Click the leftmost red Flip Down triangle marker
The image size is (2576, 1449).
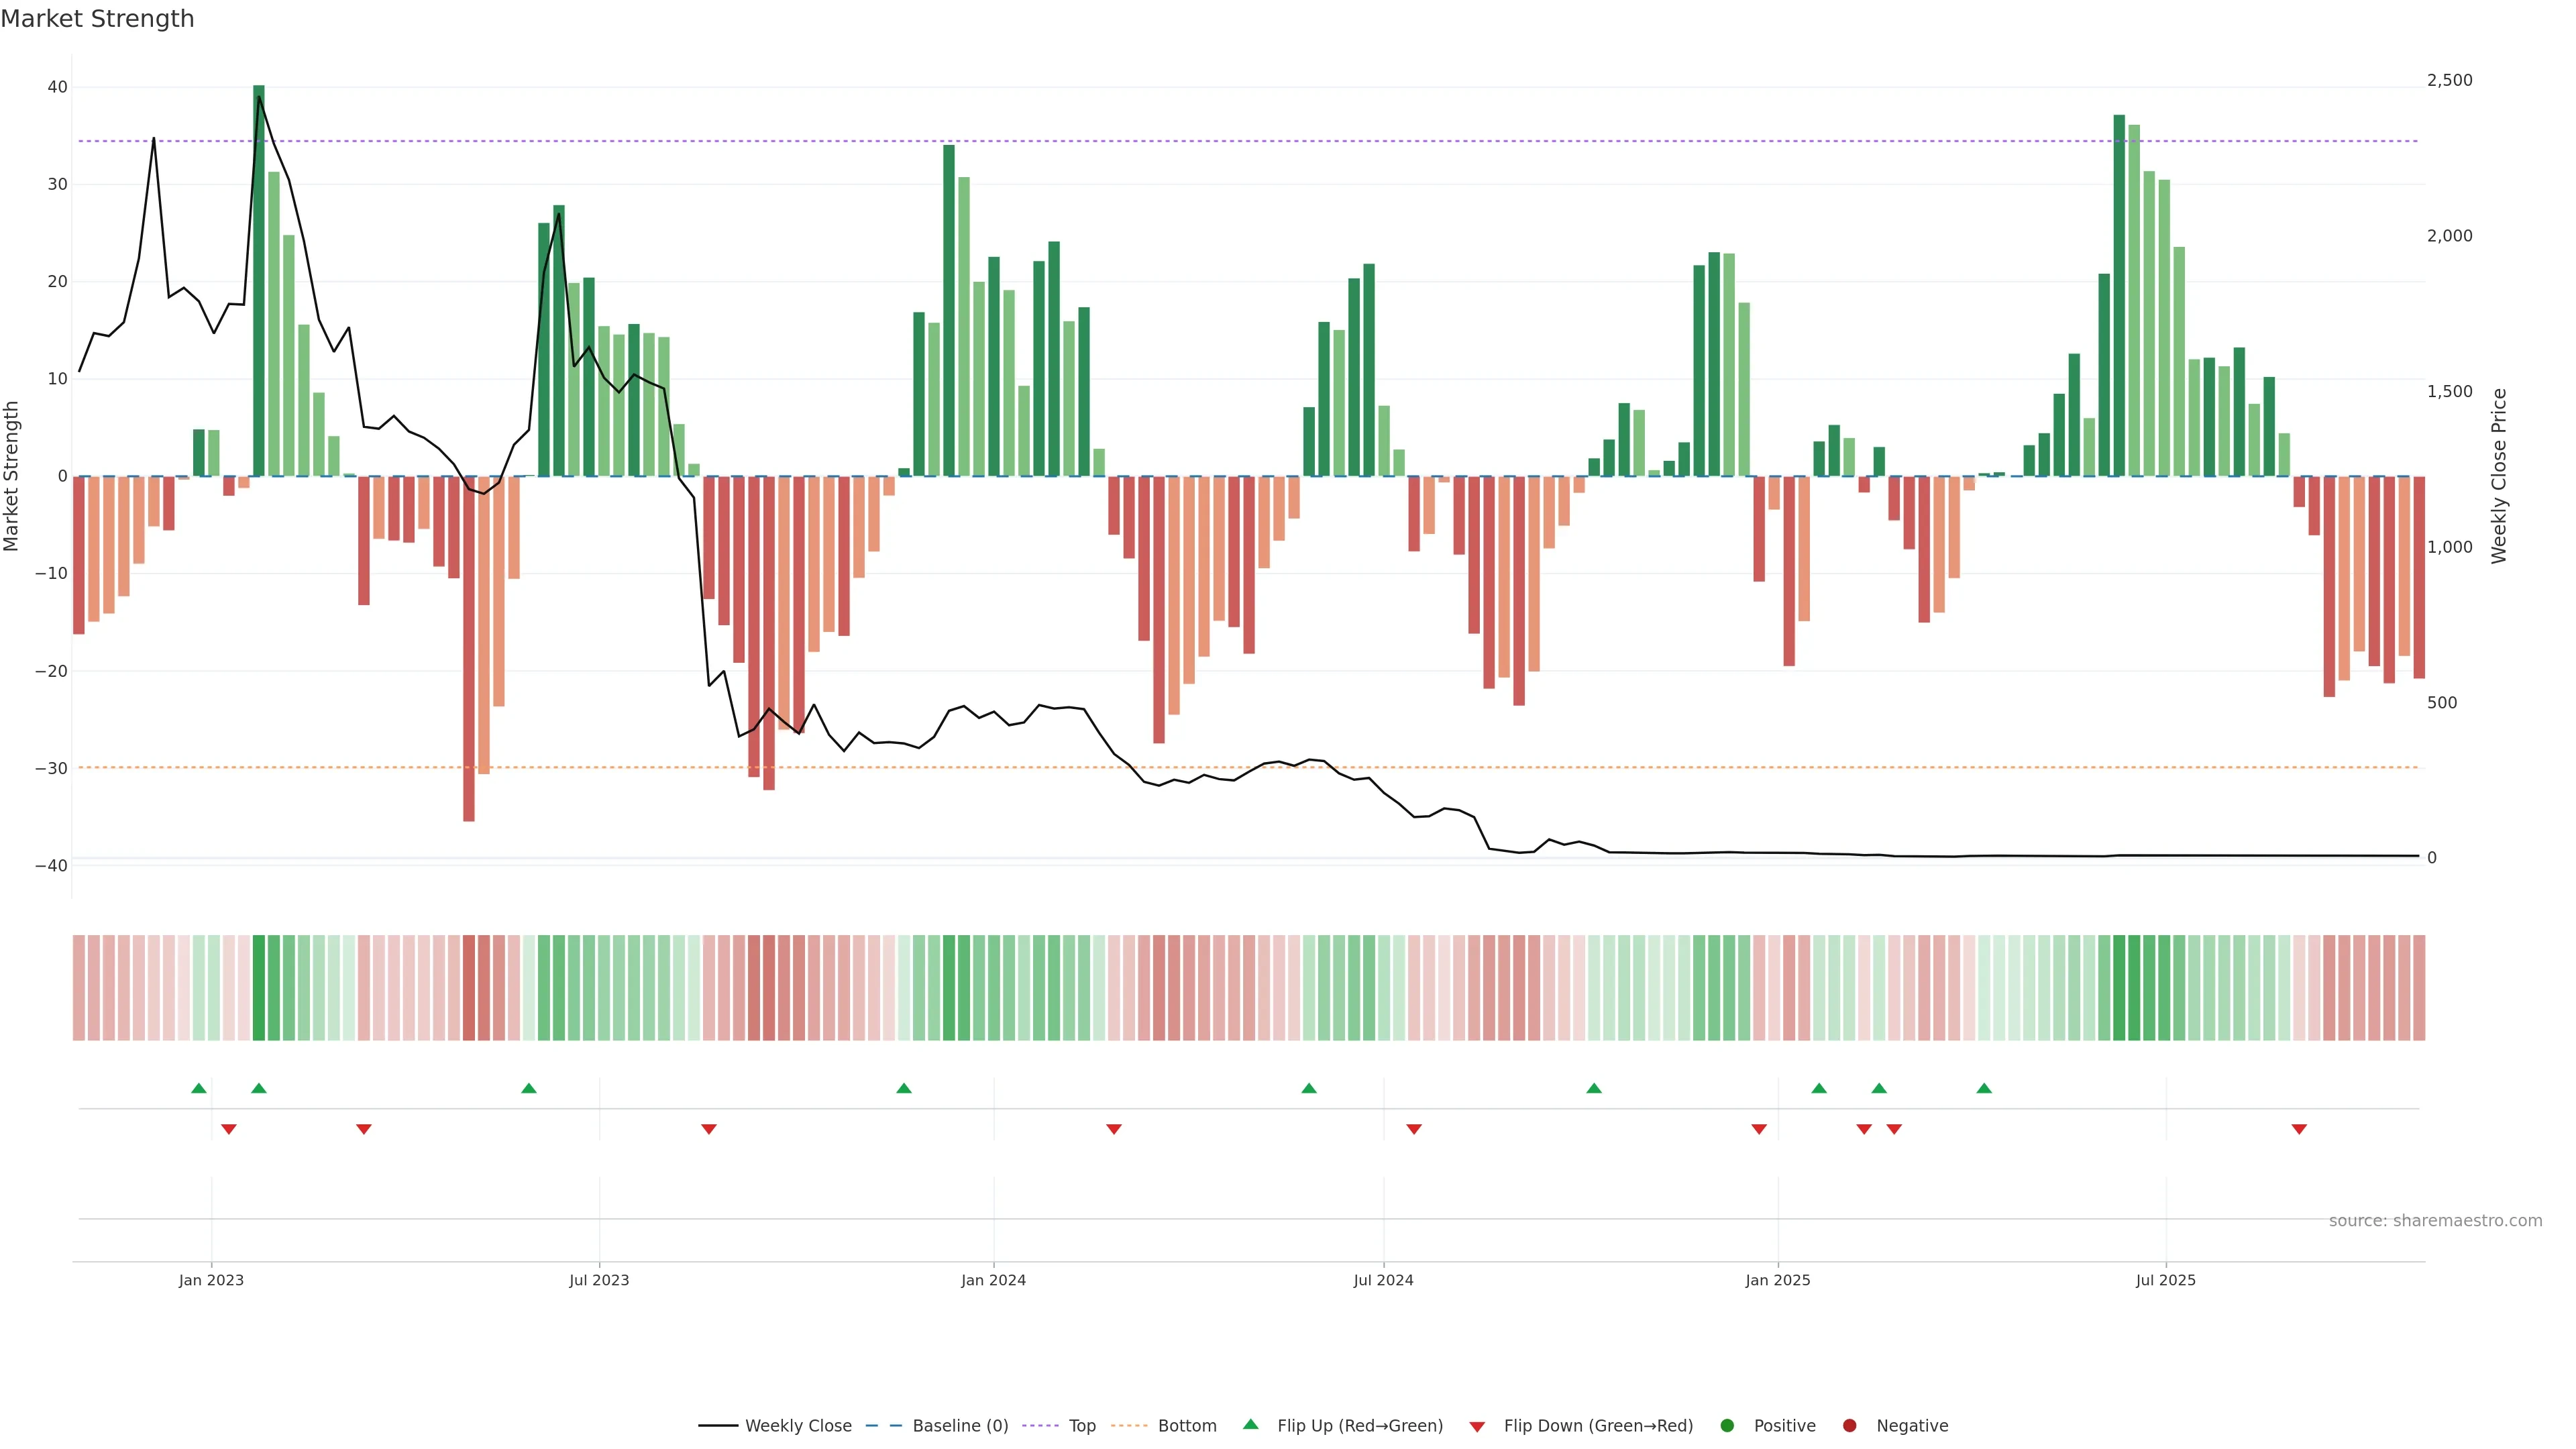229,1129
